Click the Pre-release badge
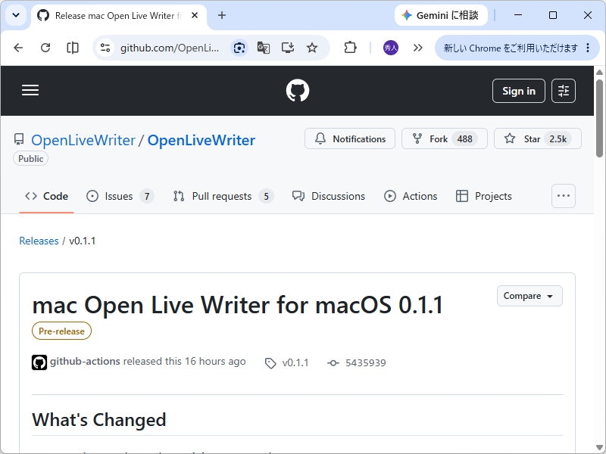The width and height of the screenshot is (606, 454). [61, 331]
